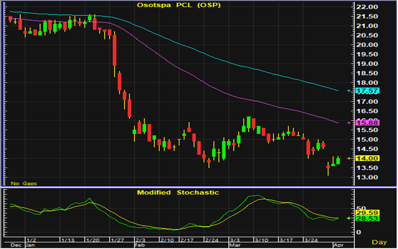
Task: Click the 14.50 price axis label
Action: pos(367,149)
